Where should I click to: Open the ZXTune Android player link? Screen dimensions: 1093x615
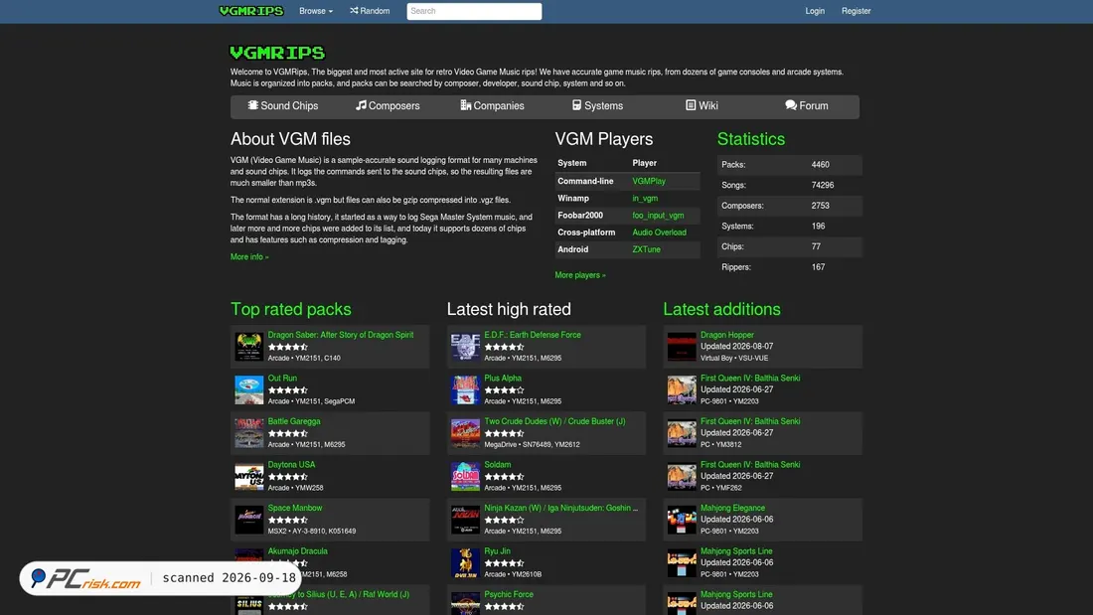click(x=646, y=249)
